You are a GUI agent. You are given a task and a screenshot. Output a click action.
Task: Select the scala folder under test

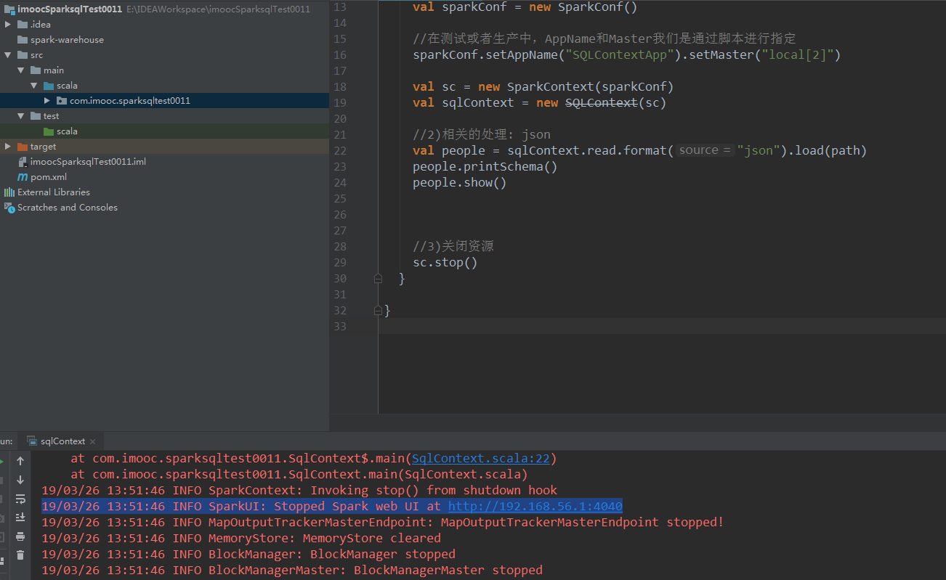[x=67, y=131]
